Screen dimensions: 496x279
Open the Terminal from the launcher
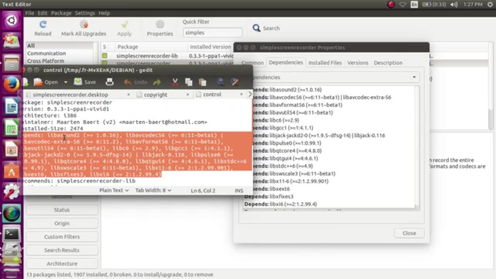(12, 234)
